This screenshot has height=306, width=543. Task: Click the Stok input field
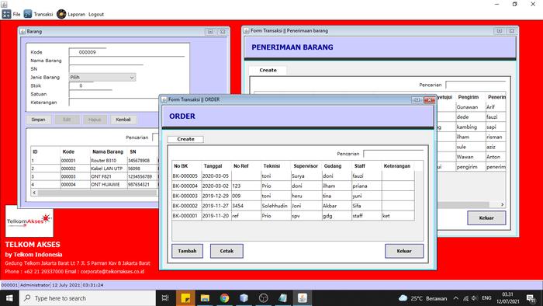click(81, 85)
